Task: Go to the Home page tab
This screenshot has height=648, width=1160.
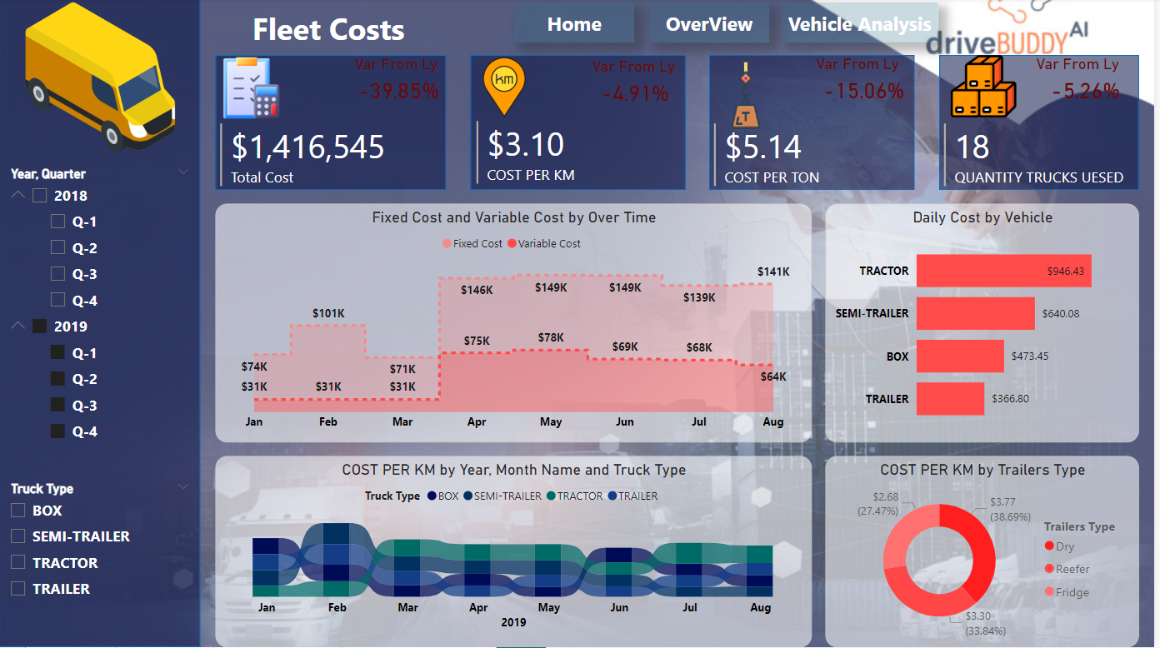Action: tap(574, 25)
